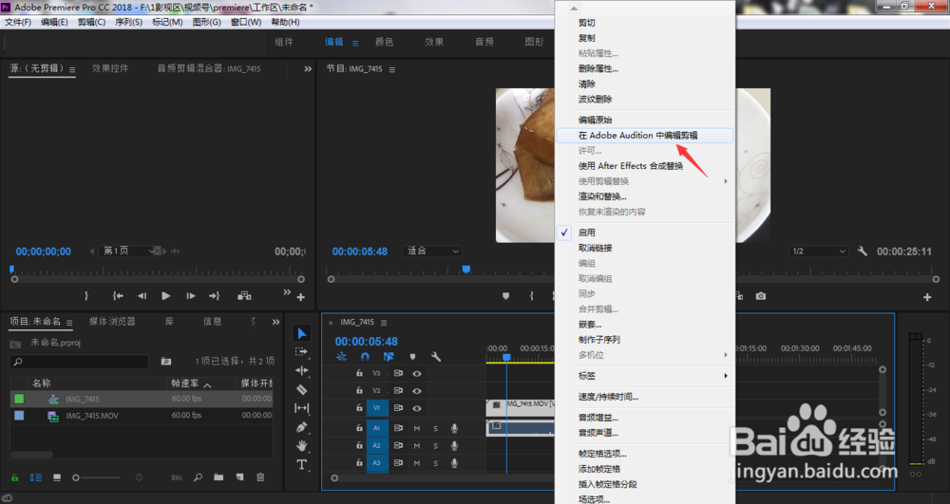Open 节目 IMG_7415 panel menu
The height and width of the screenshot is (504, 950).
392,69
